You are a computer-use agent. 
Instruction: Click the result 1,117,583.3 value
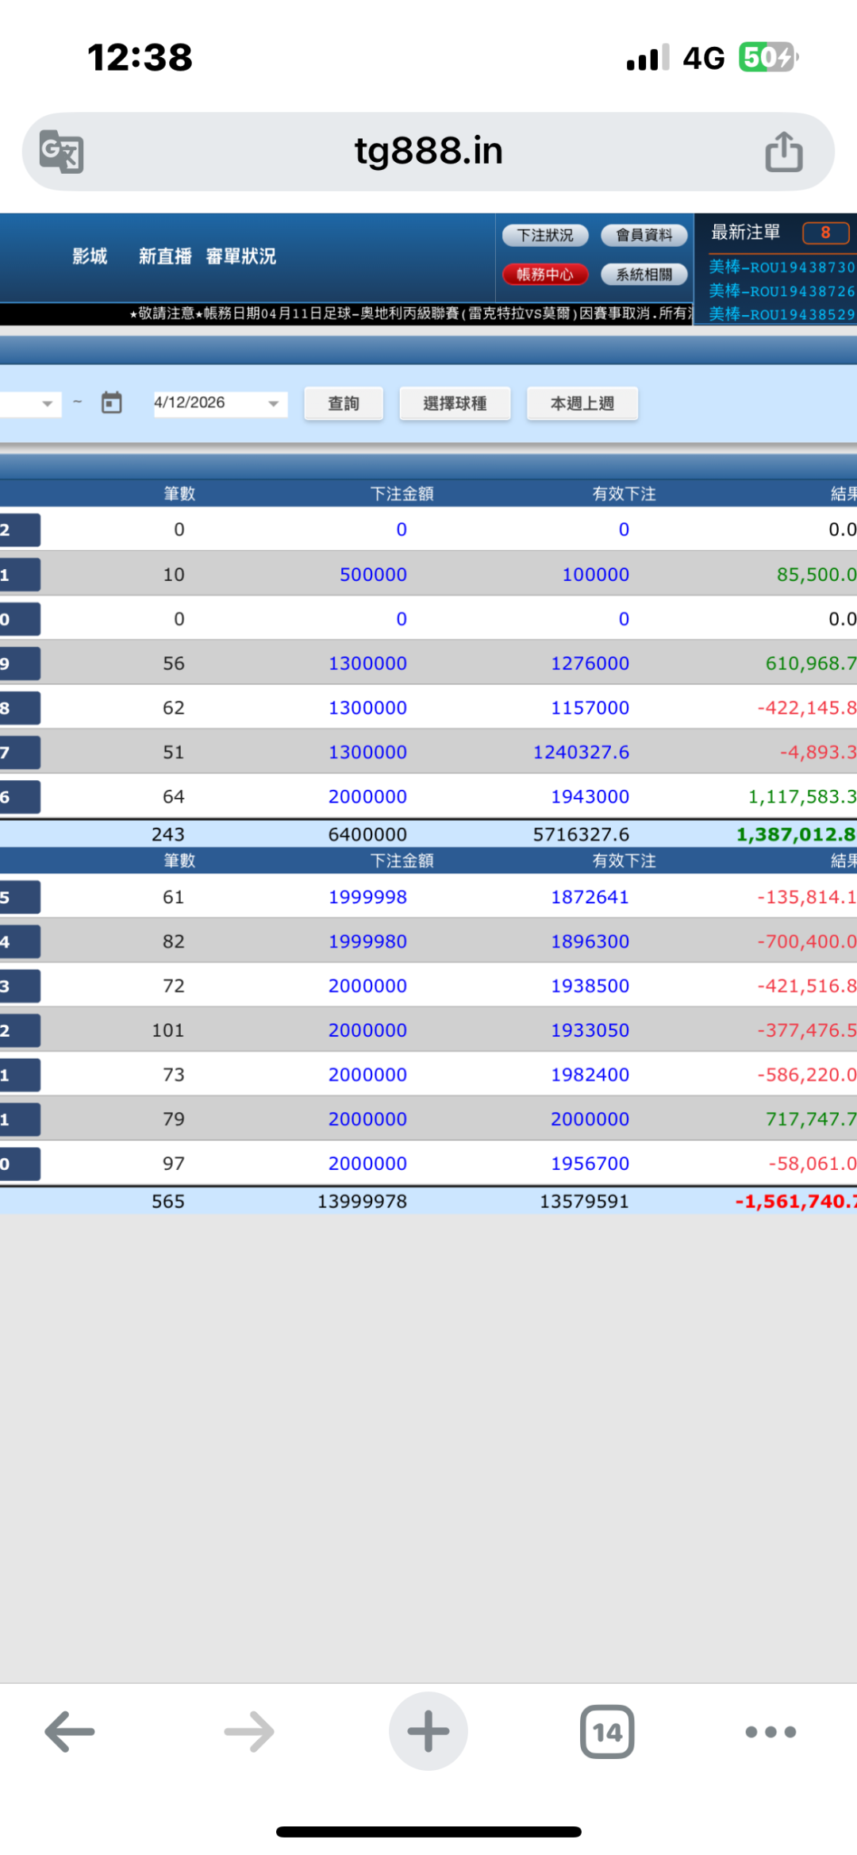(802, 797)
